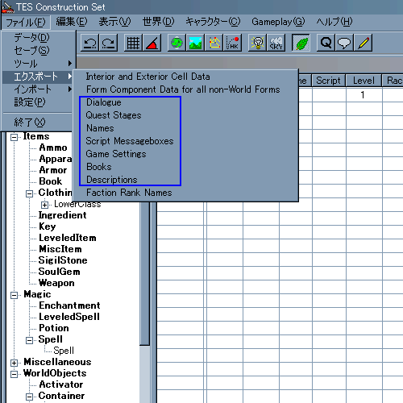The height and width of the screenshot is (403, 403).
Task: Toggle the green leaf icon
Action: click(x=301, y=43)
